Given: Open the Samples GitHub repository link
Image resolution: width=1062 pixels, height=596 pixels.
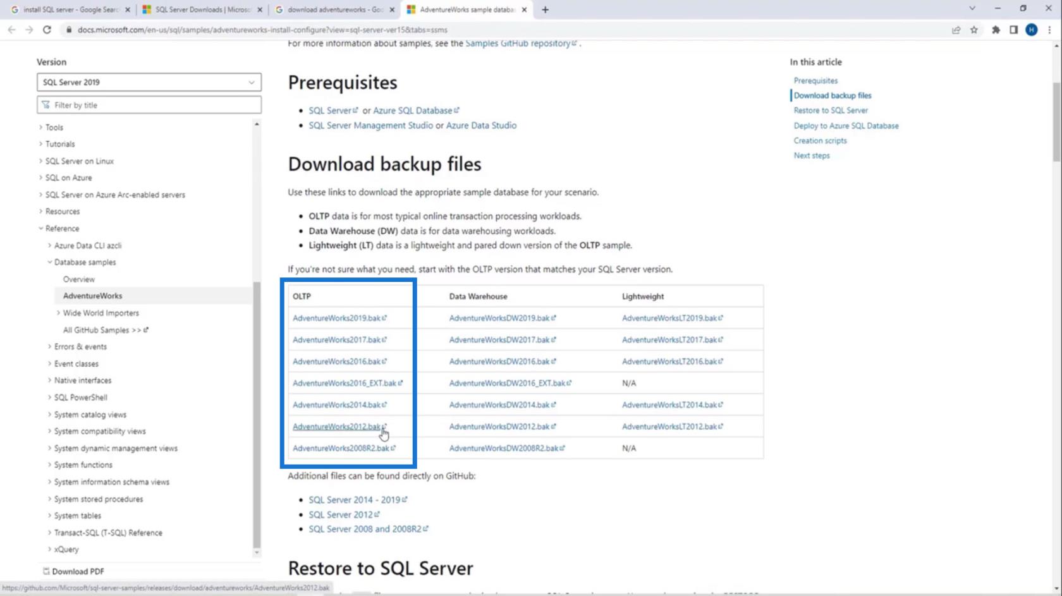Looking at the screenshot, I should (522, 43).
